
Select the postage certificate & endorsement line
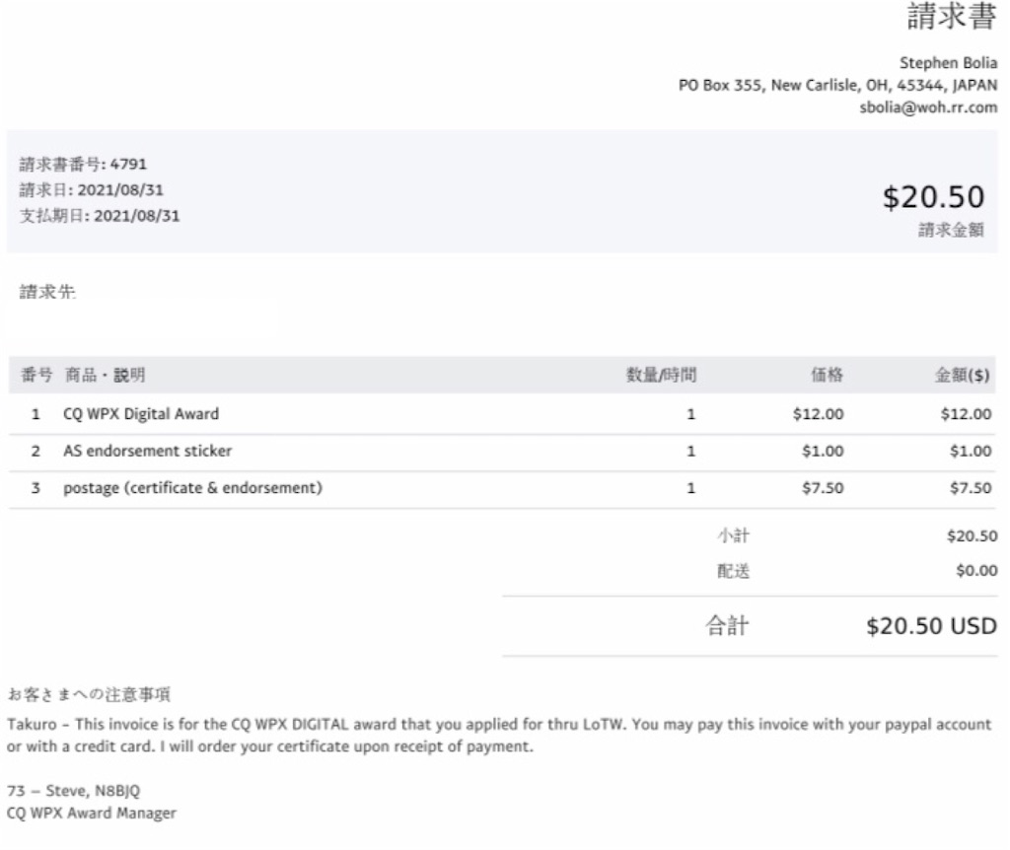pyautogui.click(x=502, y=488)
